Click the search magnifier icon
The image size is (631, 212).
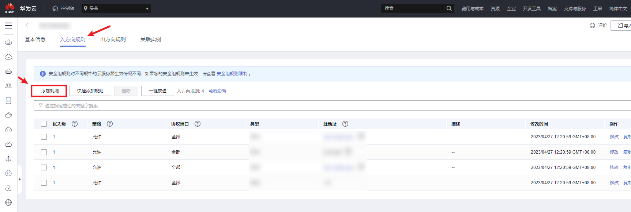tap(449, 8)
